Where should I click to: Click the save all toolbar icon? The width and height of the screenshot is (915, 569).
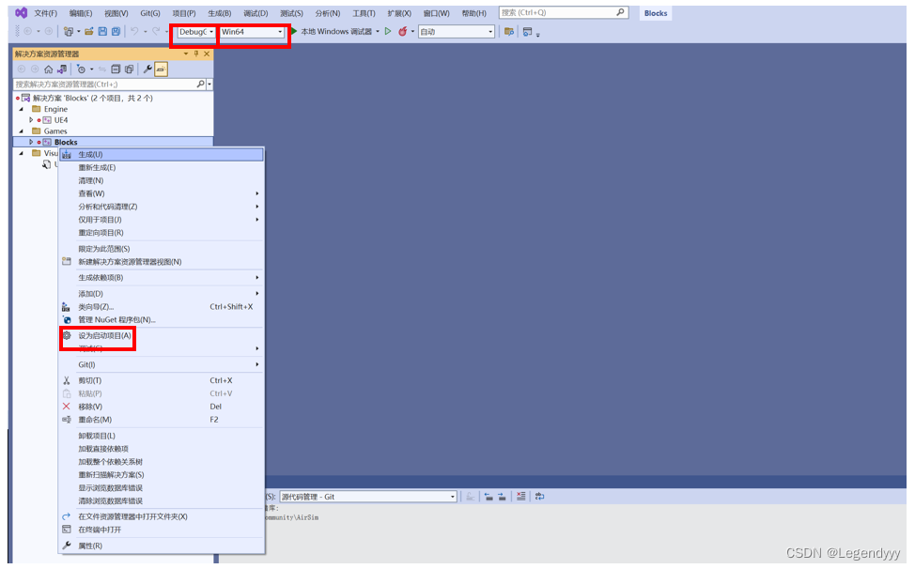tap(116, 32)
